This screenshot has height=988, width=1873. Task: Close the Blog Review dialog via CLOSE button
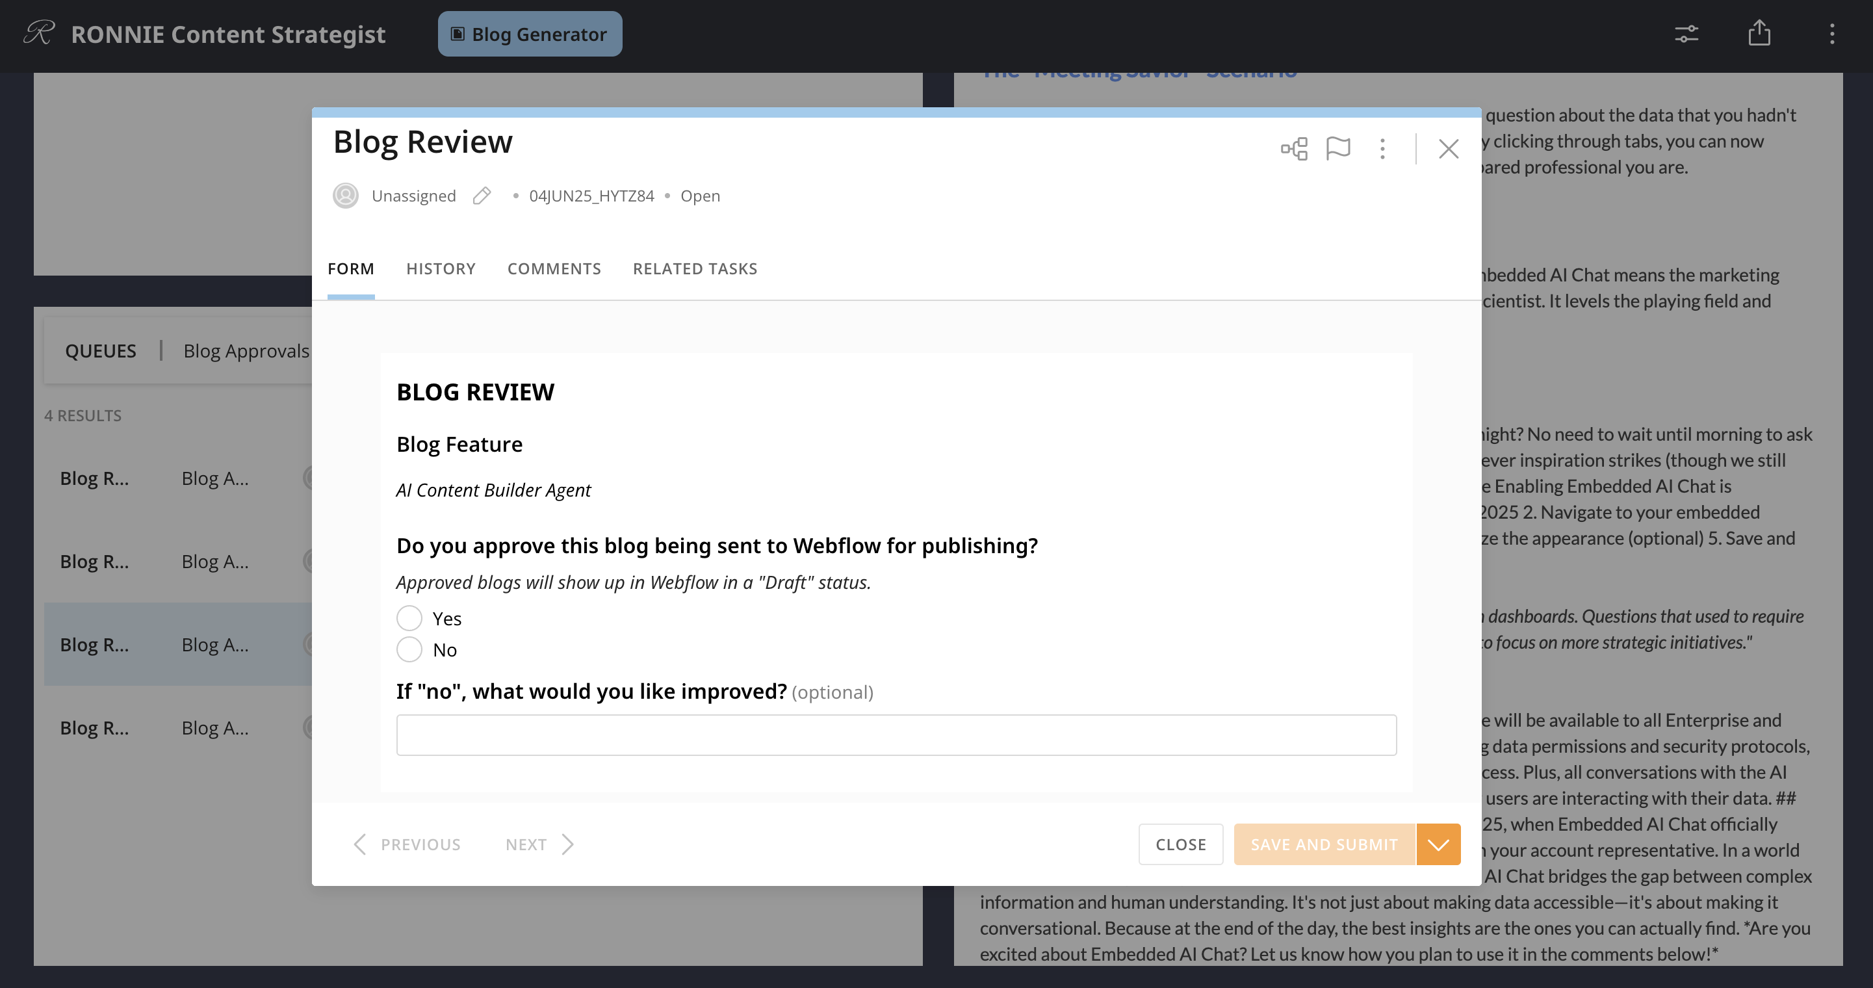click(1181, 844)
